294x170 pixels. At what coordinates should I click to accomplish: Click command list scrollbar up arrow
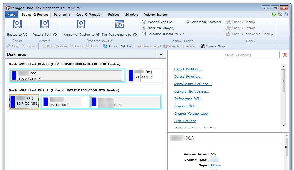pyautogui.click(x=283, y=67)
